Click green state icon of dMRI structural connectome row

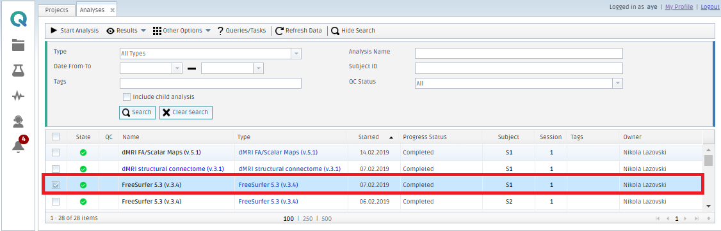coord(83,169)
